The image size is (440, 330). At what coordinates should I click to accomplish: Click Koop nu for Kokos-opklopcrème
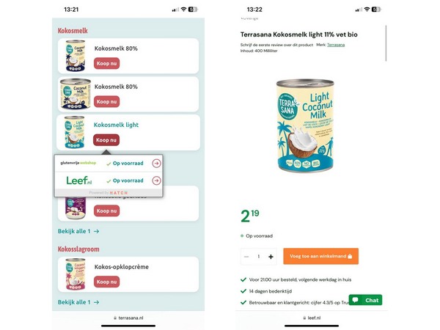pyautogui.click(x=106, y=282)
